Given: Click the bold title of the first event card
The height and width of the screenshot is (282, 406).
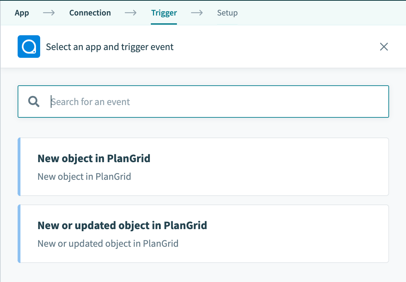Looking at the screenshot, I should coord(94,159).
